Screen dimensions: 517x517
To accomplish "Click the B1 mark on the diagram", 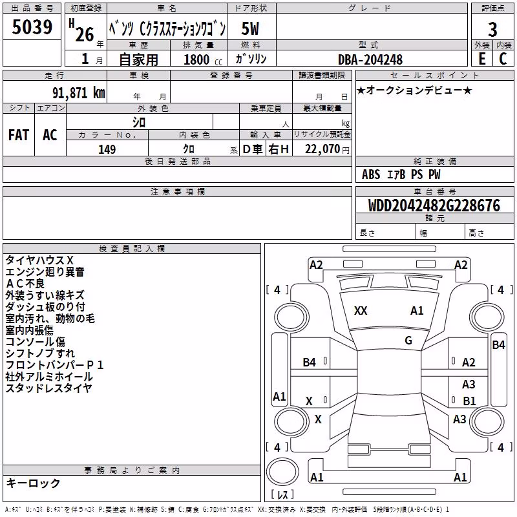I will click(469, 401).
